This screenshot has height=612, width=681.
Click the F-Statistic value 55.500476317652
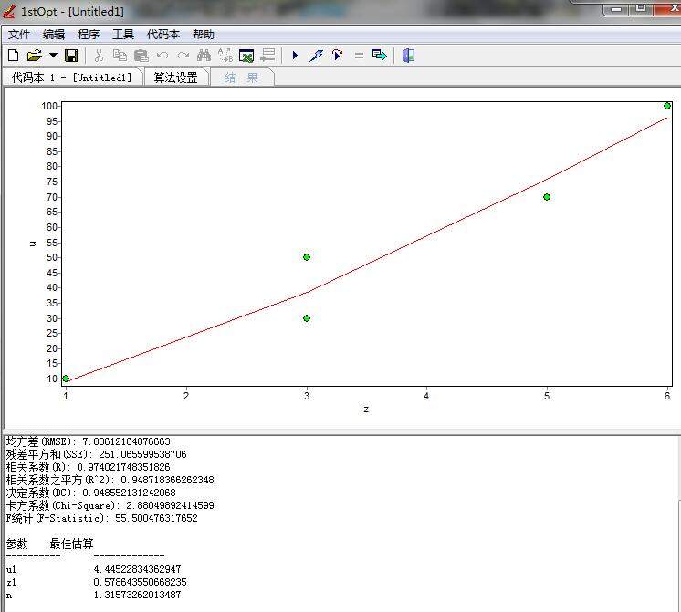click(x=156, y=518)
